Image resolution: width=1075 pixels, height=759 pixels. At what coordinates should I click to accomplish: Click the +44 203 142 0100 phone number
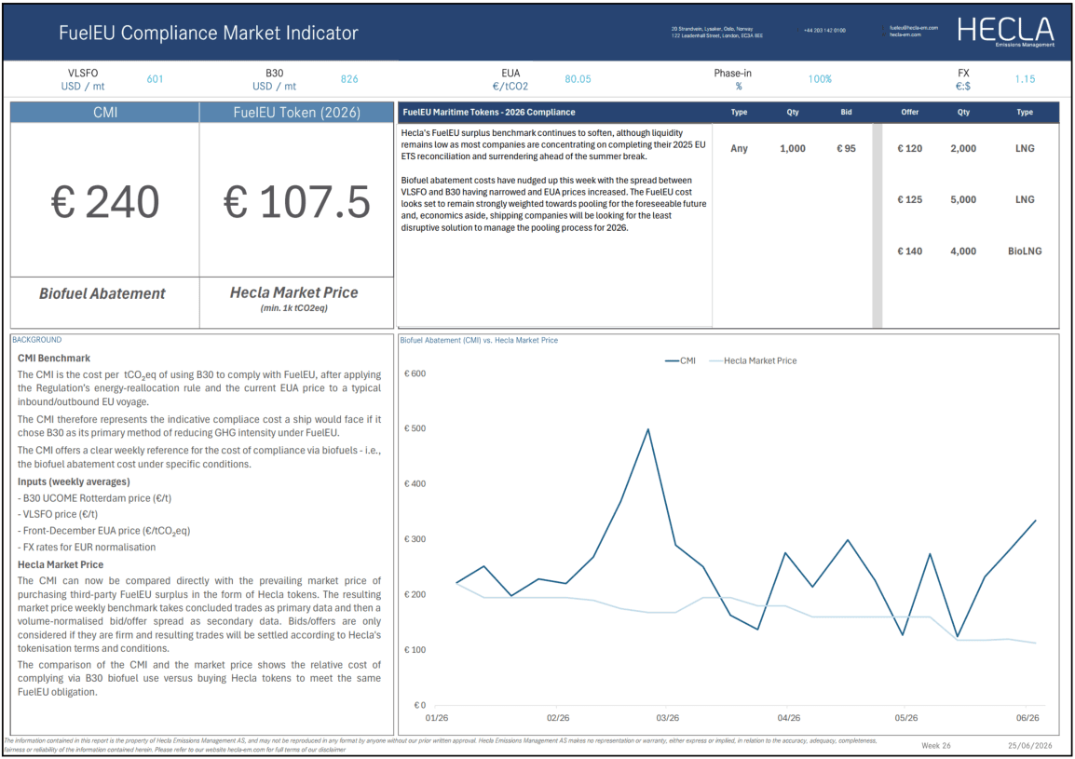click(x=824, y=31)
